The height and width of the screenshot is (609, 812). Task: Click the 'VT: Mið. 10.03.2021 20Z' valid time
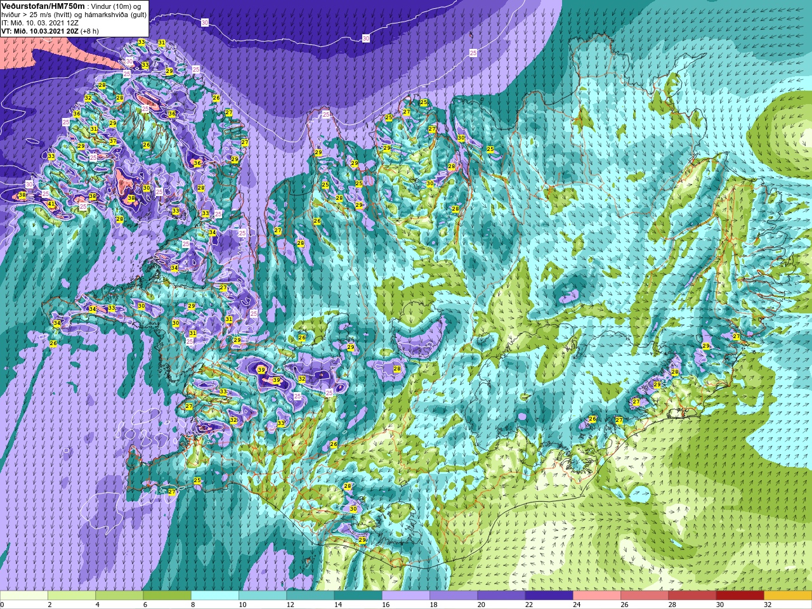[x=40, y=31]
